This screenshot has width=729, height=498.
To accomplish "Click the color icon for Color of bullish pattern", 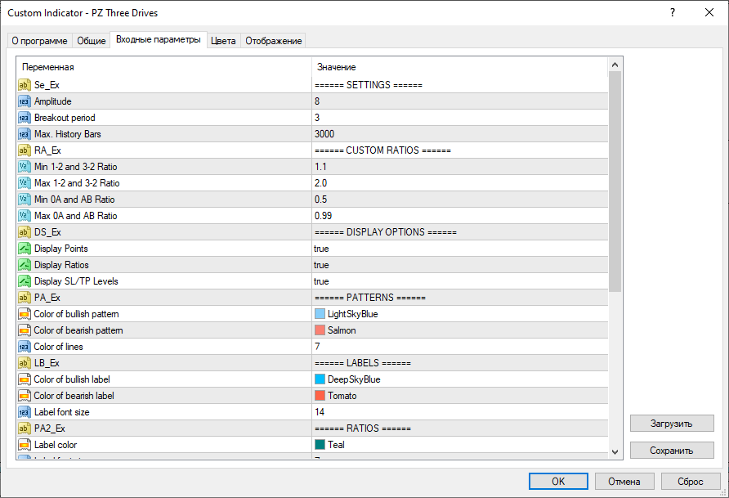I will pos(24,314).
